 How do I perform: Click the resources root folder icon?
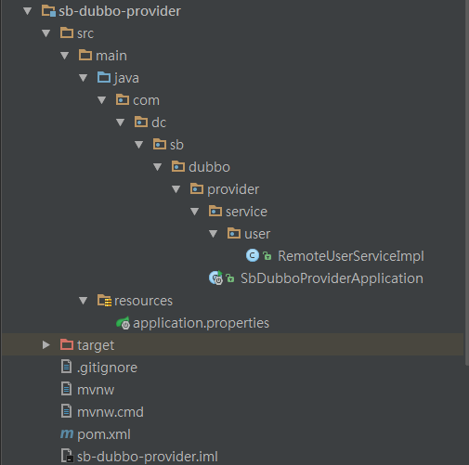(x=105, y=300)
